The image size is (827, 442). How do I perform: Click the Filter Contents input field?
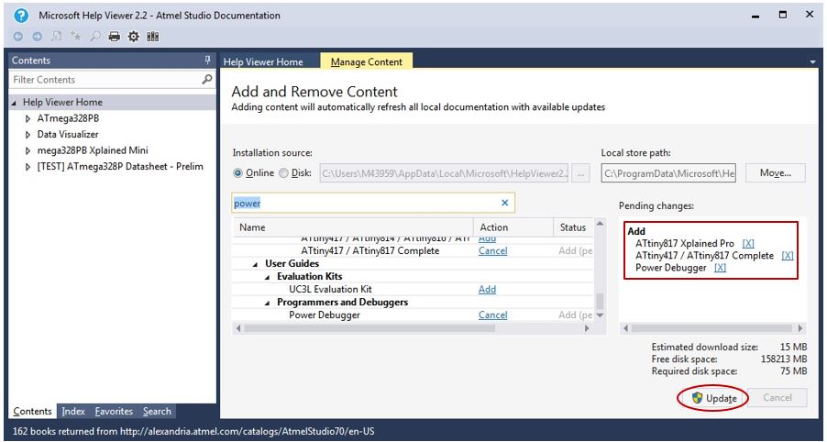(105, 80)
